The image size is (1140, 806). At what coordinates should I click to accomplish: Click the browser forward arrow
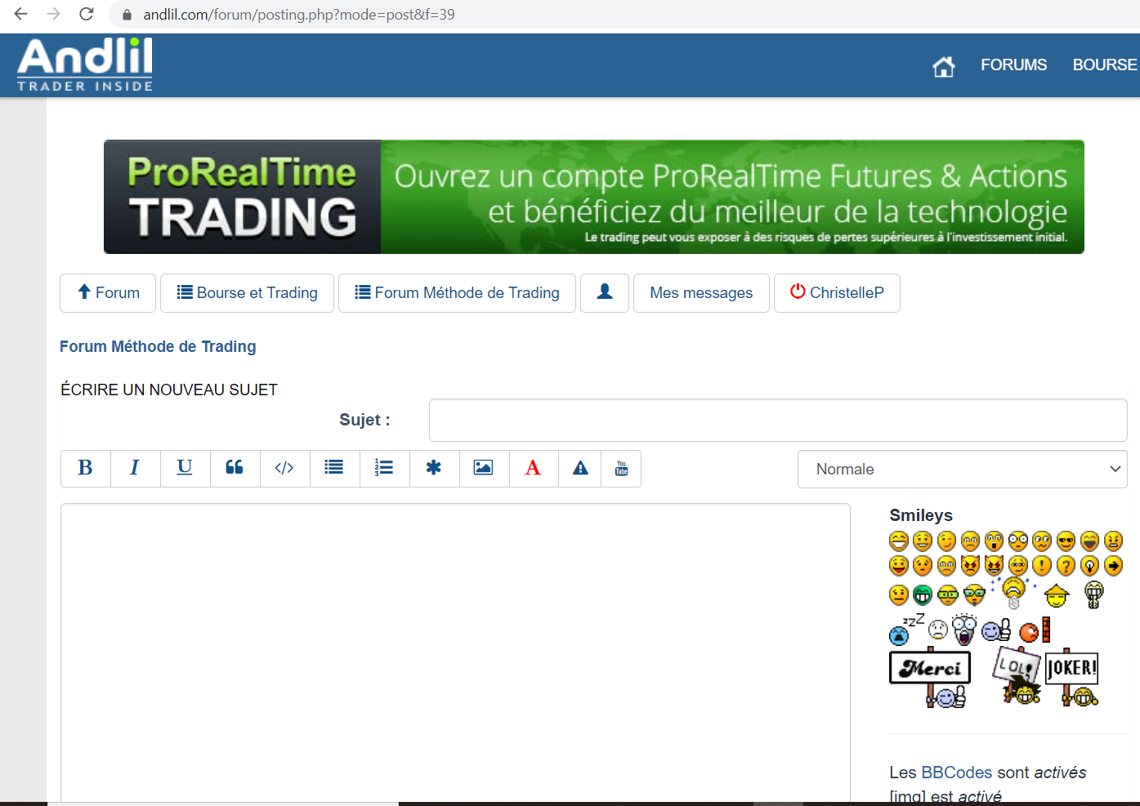54,14
